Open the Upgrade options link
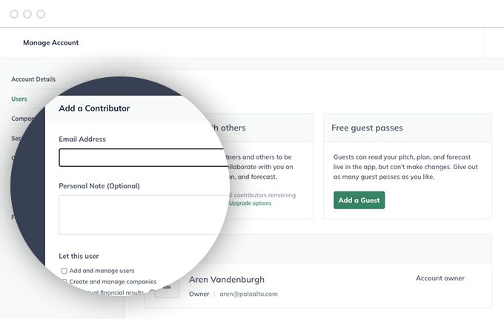The image size is (504, 319). coord(250,203)
